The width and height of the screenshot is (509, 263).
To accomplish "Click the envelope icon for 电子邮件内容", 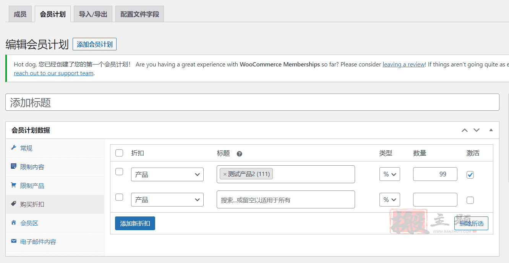I will coord(14,241).
